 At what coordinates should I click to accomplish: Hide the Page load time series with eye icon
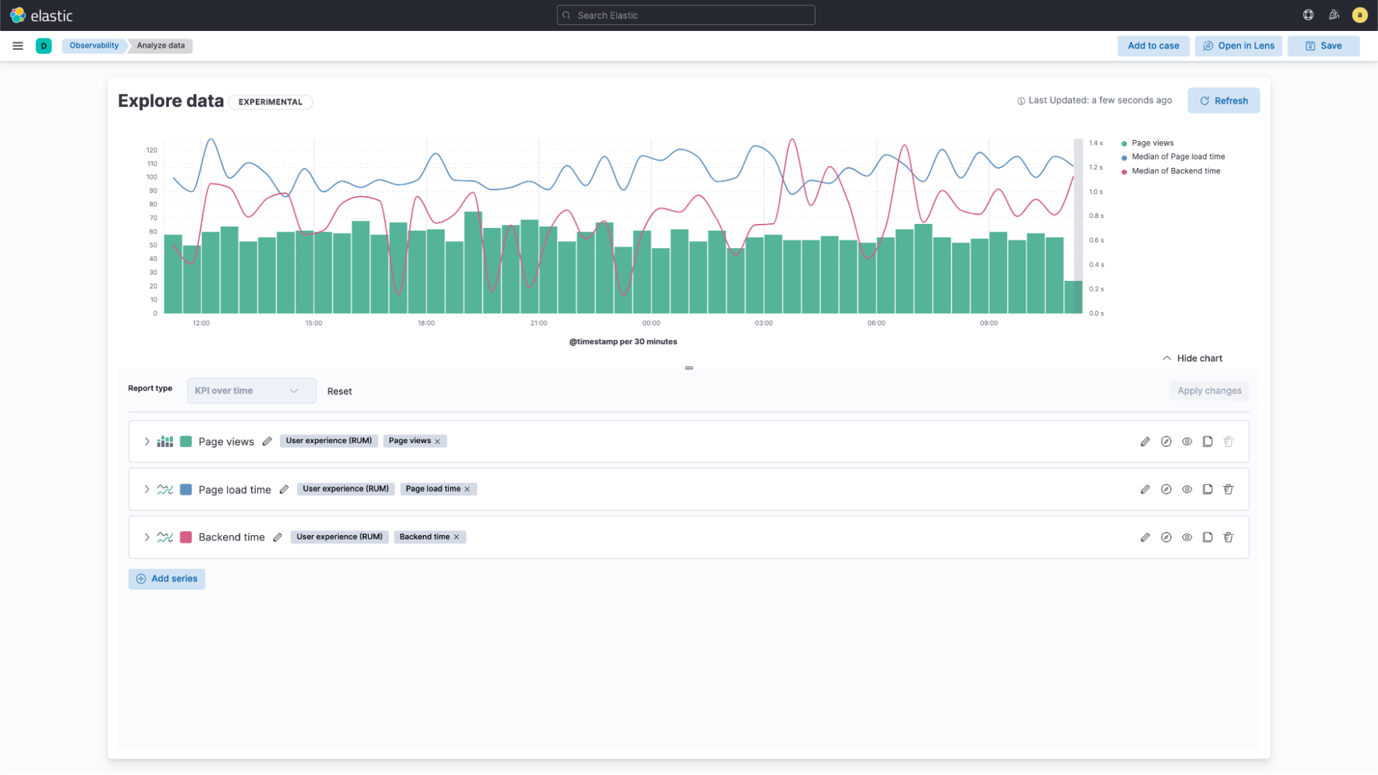click(x=1186, y=489)
